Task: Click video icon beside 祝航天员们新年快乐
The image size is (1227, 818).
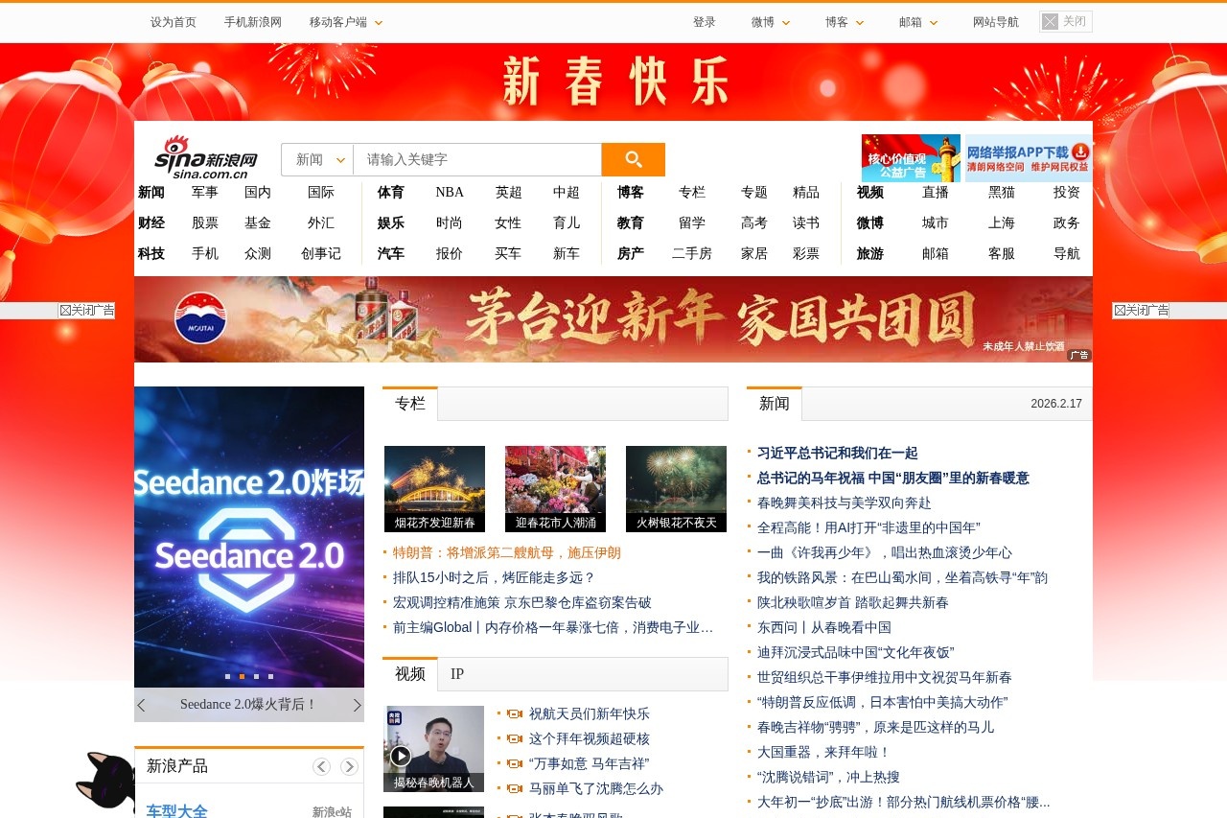Action: tap(515, 714)
